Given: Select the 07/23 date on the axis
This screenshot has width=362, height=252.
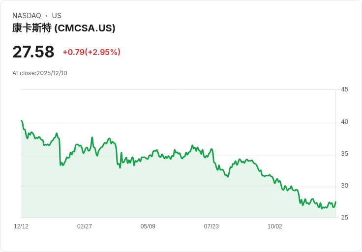Looking at the screenshot, I should click(211, 226).
